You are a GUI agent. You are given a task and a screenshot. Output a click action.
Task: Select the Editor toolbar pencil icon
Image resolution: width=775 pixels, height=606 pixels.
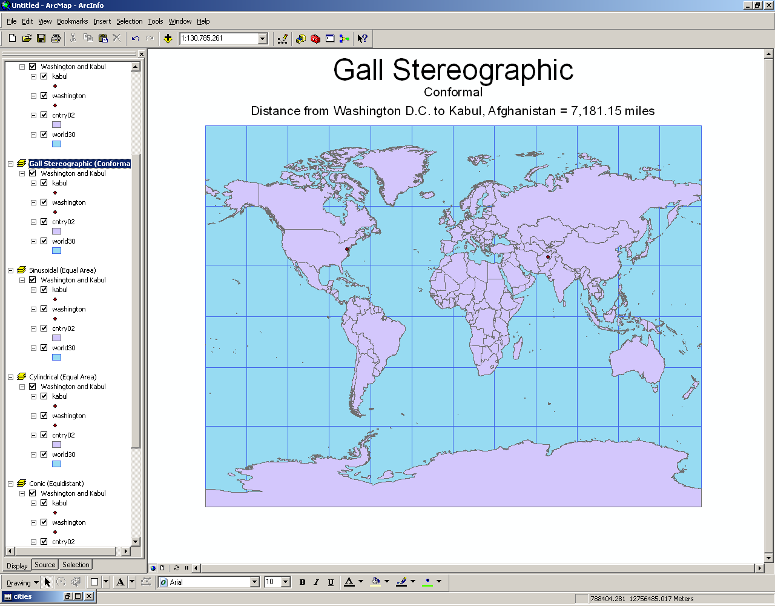click(x=282, y=38)
